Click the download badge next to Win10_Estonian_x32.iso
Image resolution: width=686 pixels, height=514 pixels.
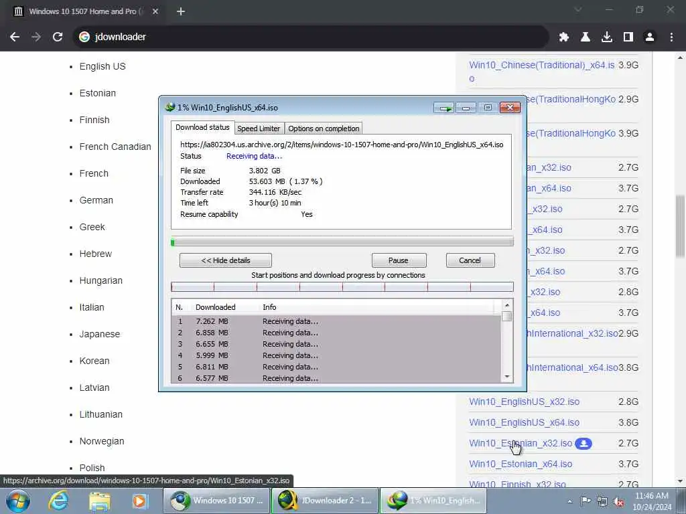pos(584,444)
